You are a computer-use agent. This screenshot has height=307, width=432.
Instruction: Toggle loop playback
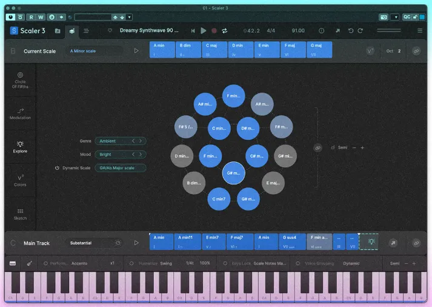225,30
